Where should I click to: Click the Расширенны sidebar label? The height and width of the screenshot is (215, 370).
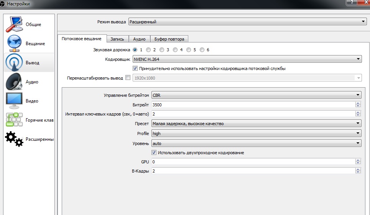(39, 139)
